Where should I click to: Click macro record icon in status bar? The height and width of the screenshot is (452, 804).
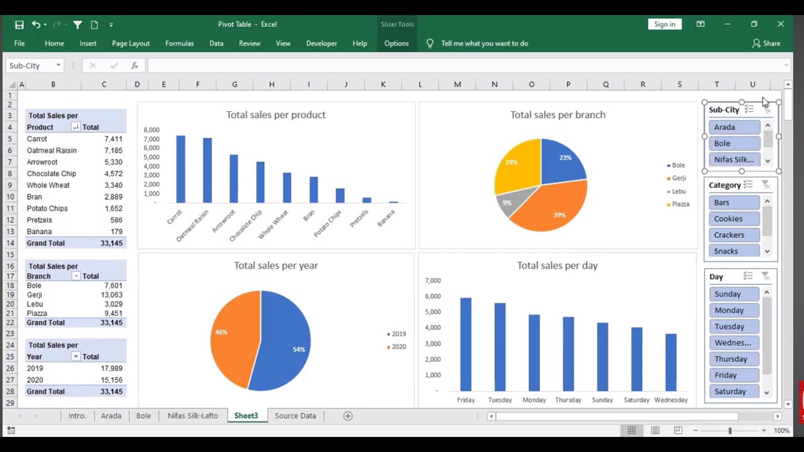point(11,431)
